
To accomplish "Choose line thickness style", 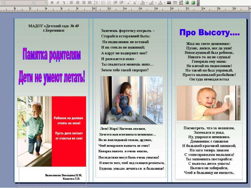I will coord(169,3).
